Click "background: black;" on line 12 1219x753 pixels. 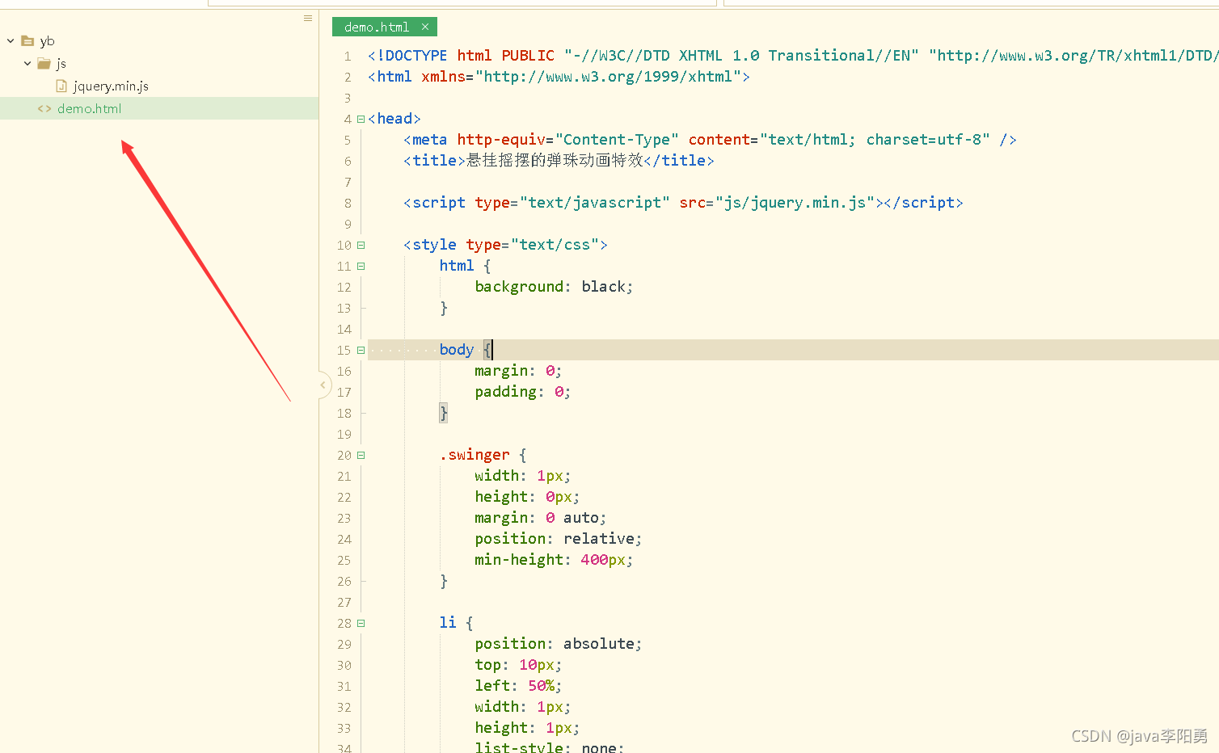(x=554, y=287)
